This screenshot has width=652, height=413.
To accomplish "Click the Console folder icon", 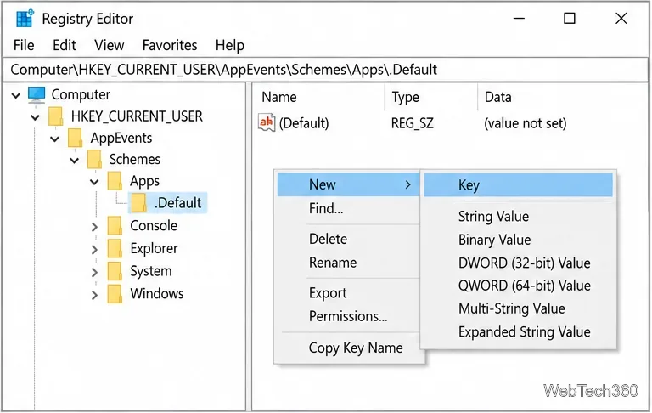I will point(115,226).
